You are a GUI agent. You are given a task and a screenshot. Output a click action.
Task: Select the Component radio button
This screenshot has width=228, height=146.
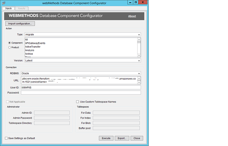10,43
